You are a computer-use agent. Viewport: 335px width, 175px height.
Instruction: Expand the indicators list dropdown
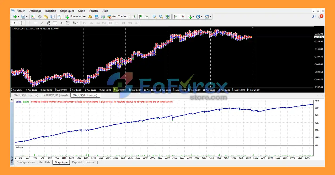[x=193, y=17]
